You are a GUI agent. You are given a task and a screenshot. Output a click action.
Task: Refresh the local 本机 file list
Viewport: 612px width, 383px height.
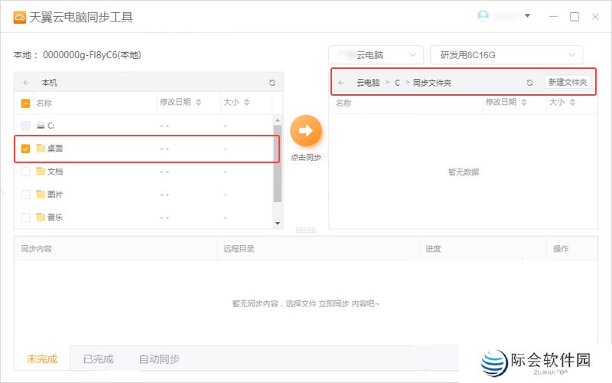(x=272, y=83)
